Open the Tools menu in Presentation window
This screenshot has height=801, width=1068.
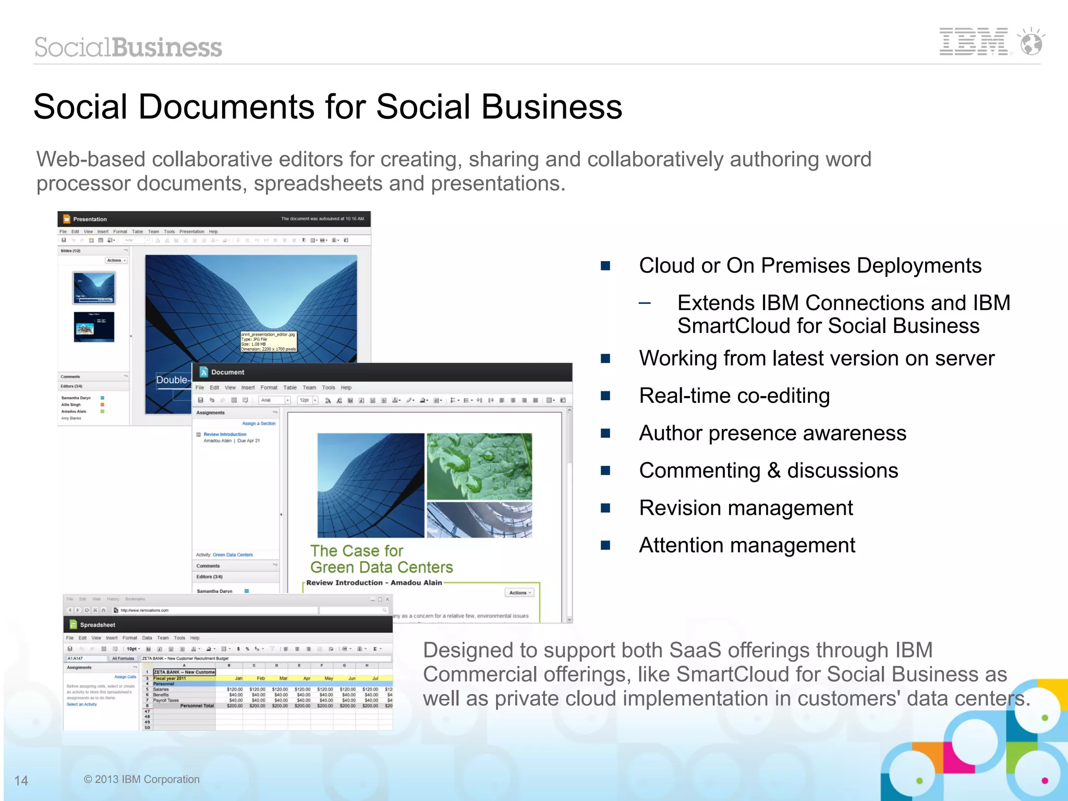click(169, 231)
